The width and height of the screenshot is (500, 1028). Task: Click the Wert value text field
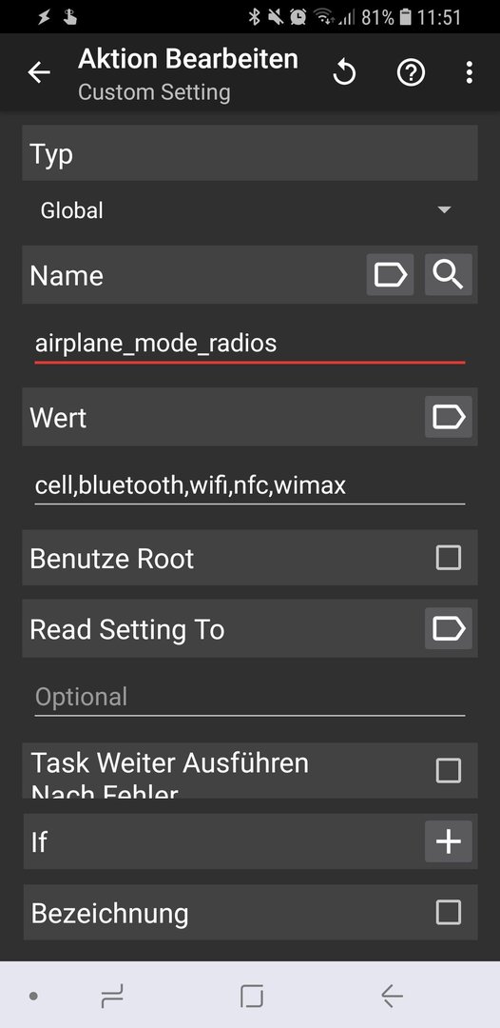click(x=250, y=486)
